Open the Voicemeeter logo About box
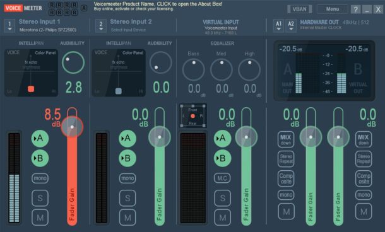Screen dimensions: 385x232 [23, 8]
